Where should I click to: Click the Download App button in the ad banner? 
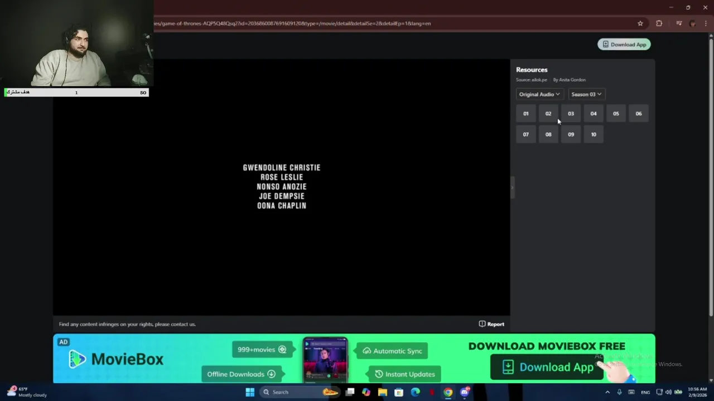pyautogui.click(x=547, y=367)
